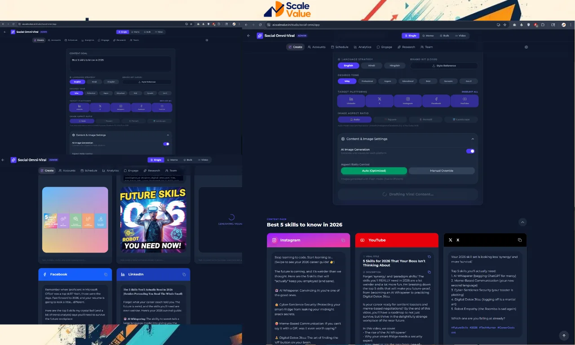Click #FutureSkills hashtag in X card
This screenshot has width=575, height=345.
[x=459, y=328]
